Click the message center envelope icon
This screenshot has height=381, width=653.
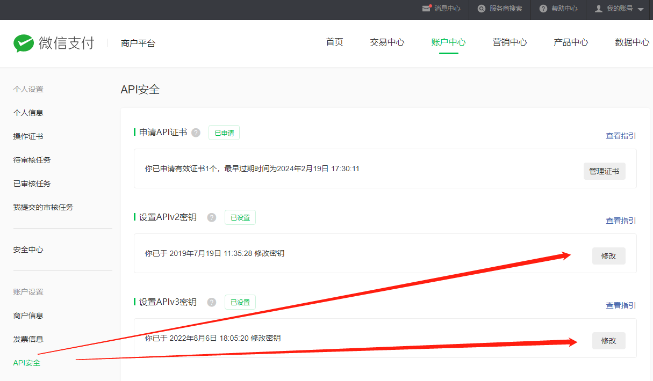coord(427,9)
